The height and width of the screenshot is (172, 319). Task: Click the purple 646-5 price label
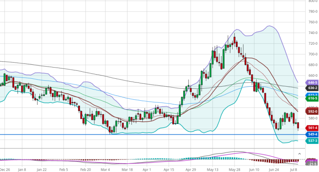coord(312,82)
